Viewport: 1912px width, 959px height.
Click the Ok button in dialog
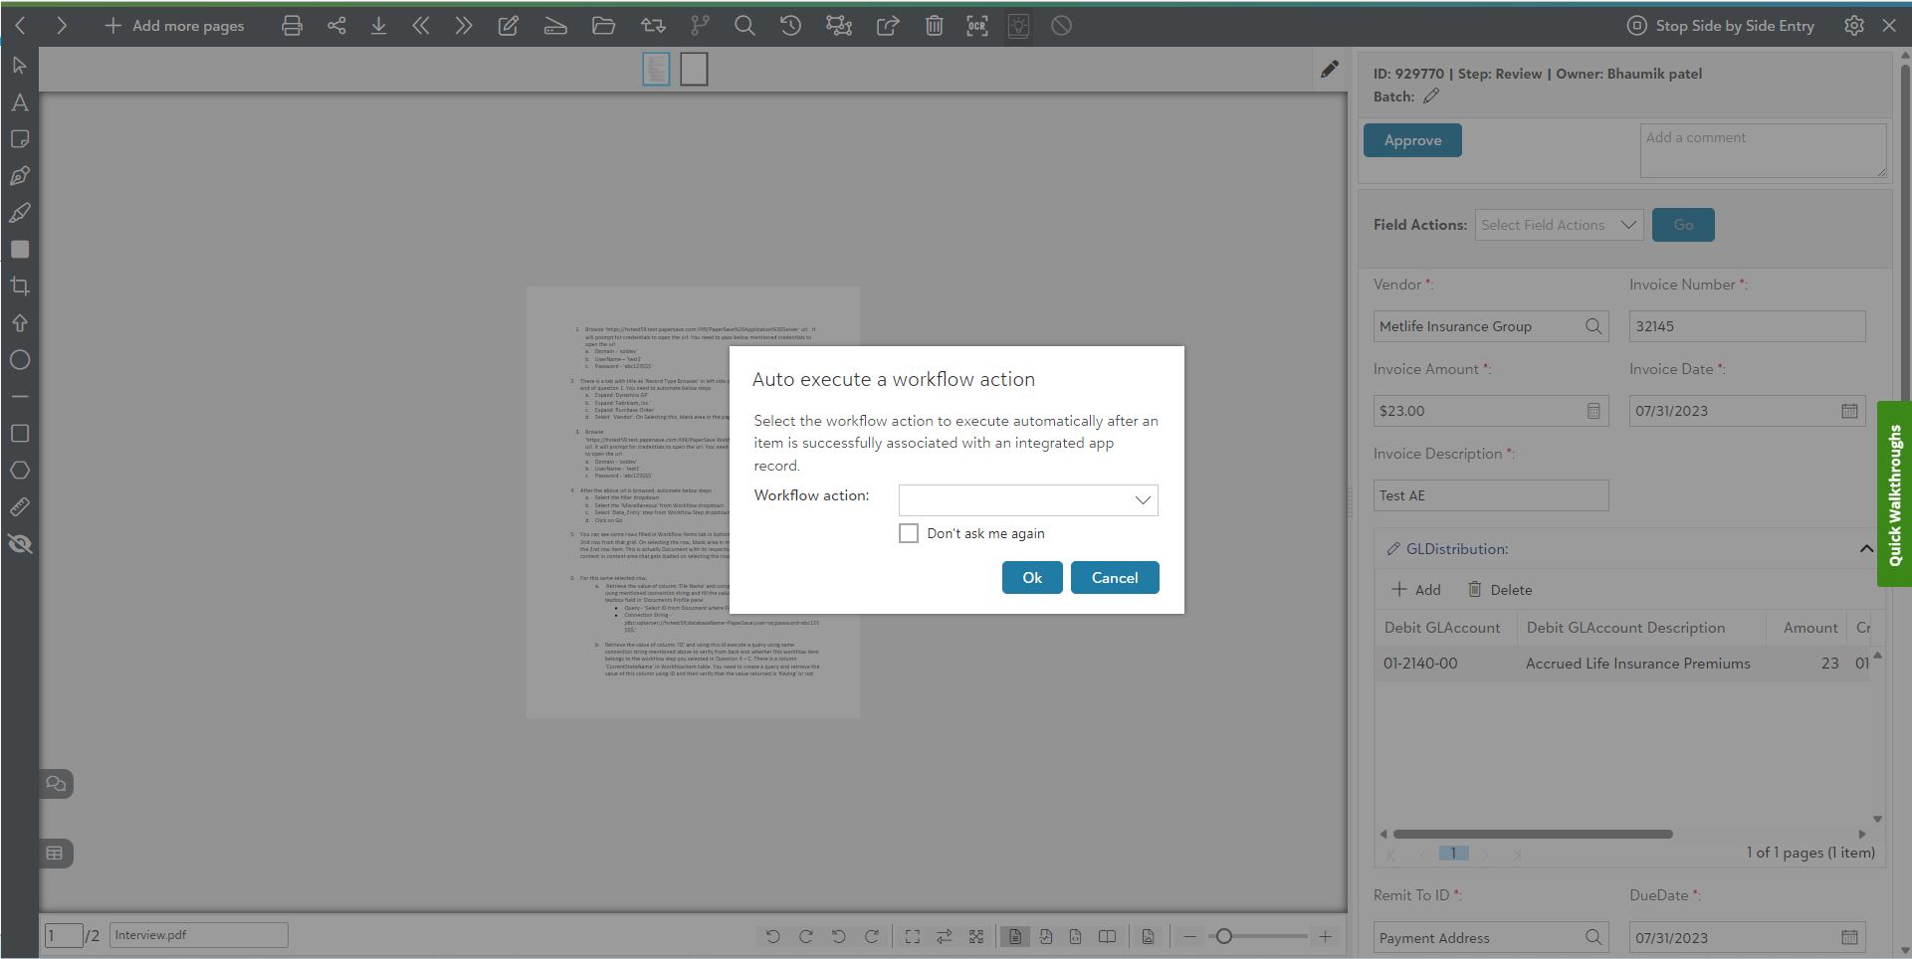(x=1032, y=578)
